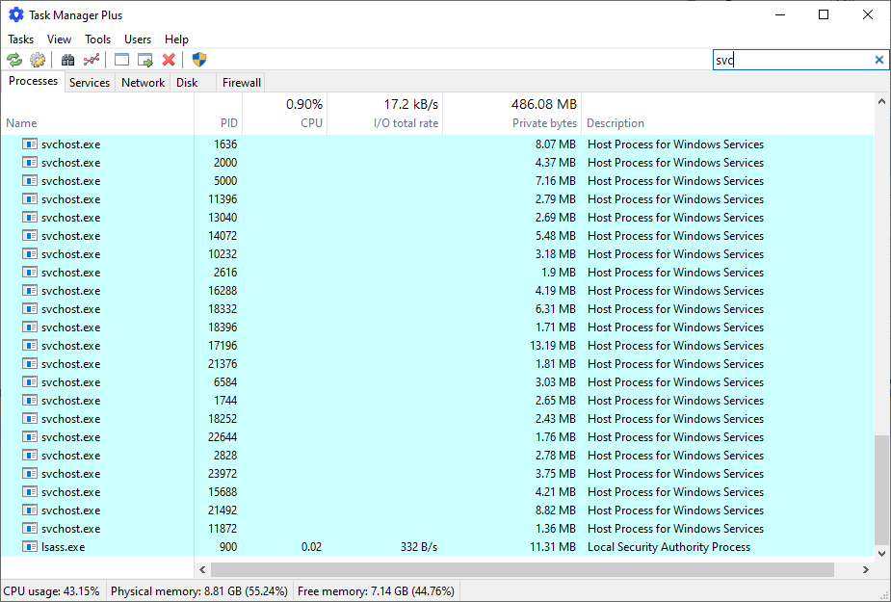Image resolution: width=891 pixels, height=602 pixels.
Task: Click the horizontal scrollbar thumb
Action: click(x=522, y=569)
